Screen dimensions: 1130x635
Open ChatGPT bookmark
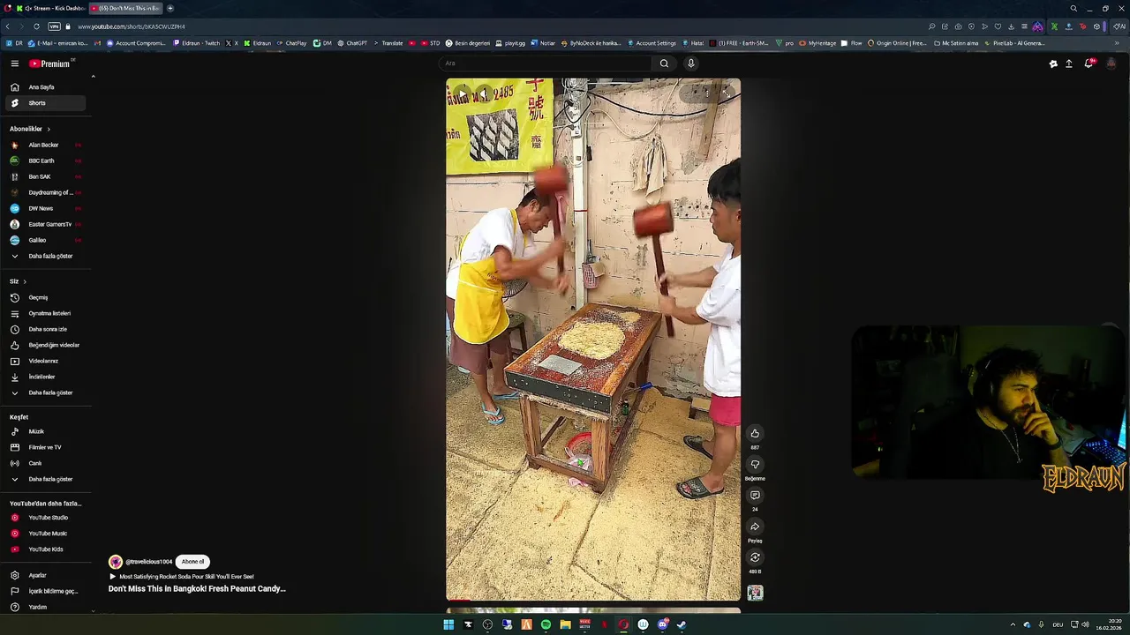[352, 43]
